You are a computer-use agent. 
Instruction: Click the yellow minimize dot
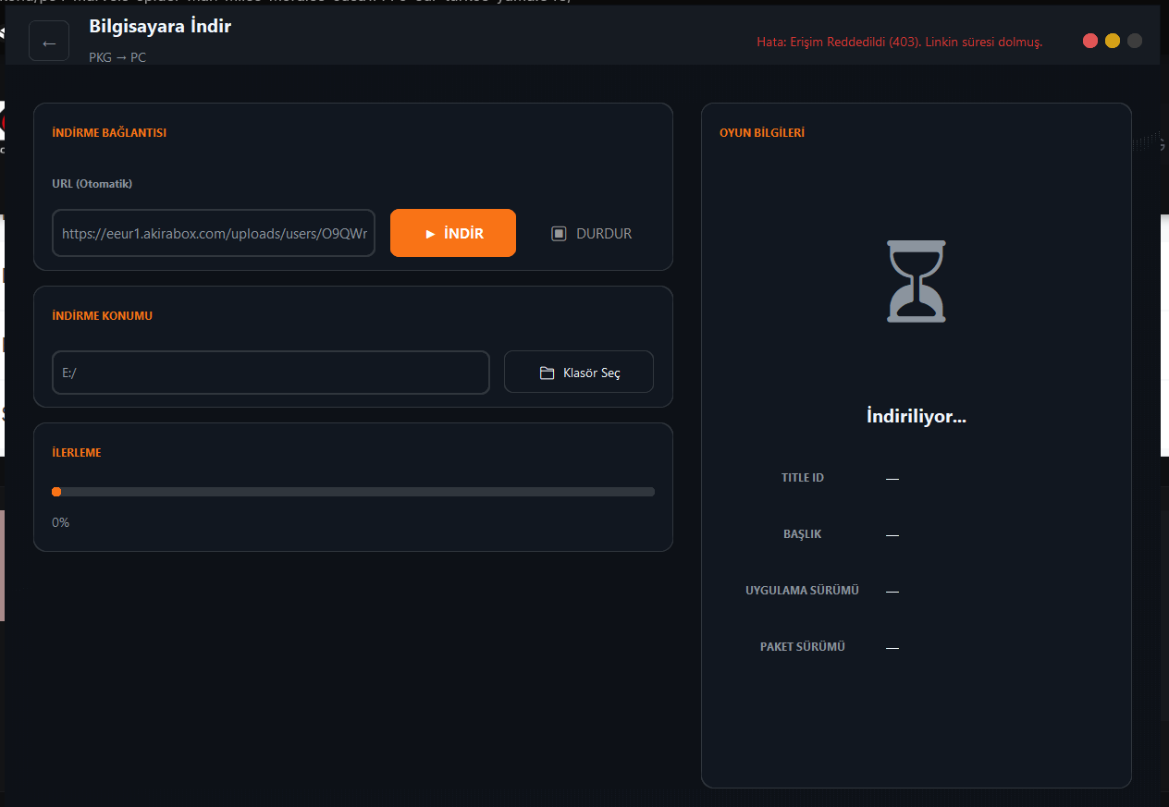click(1113, 41)
